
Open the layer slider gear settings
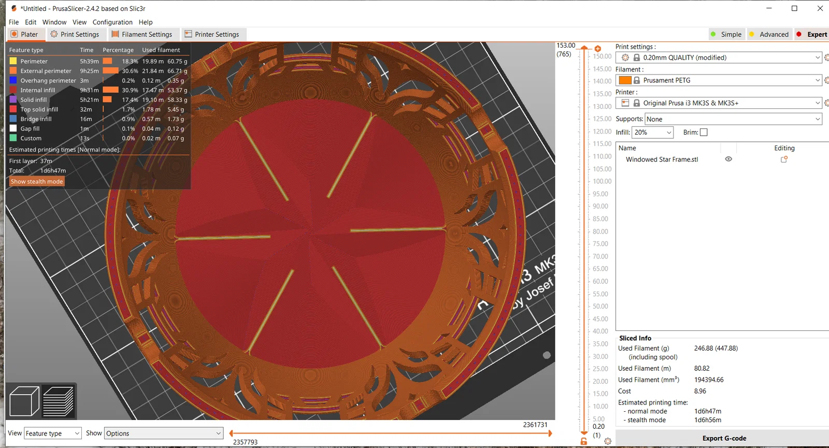(608, 441)
